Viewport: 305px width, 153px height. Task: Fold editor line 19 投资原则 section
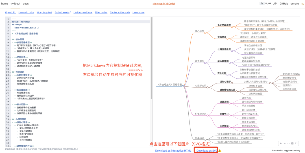tap(10, 72)
